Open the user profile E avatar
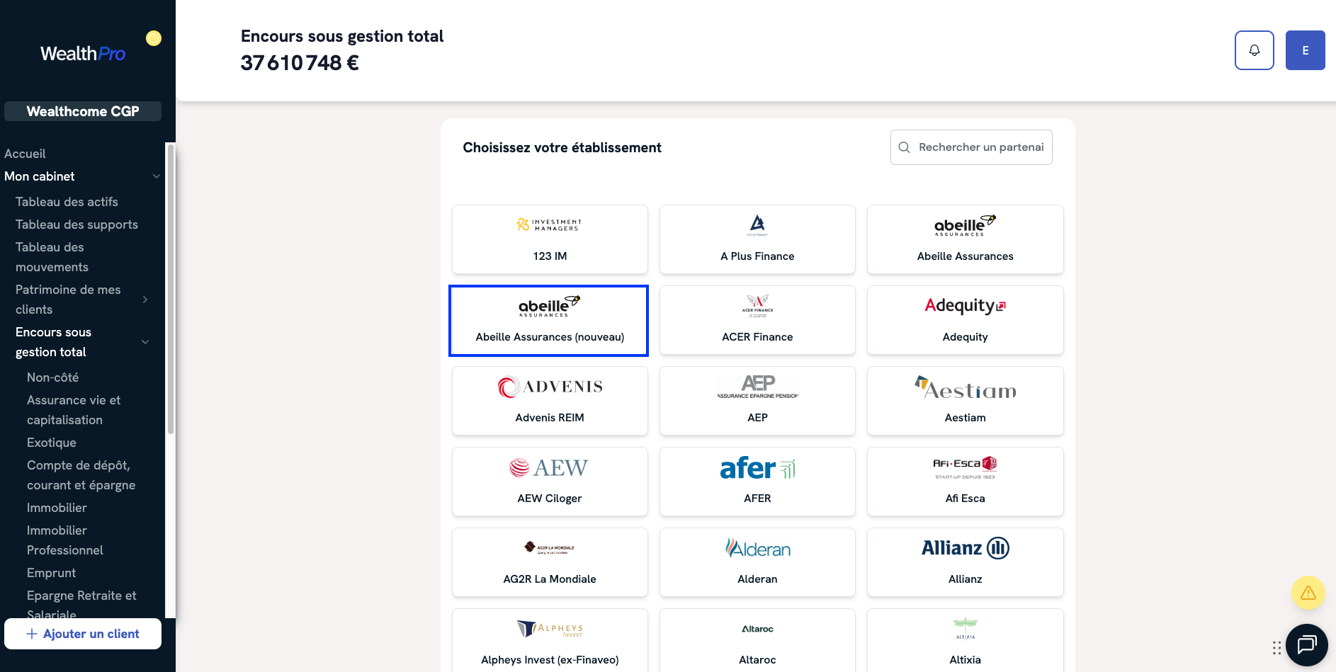Image resolution: width=1336 pixels, height=672 pixels. [1305, 50]
